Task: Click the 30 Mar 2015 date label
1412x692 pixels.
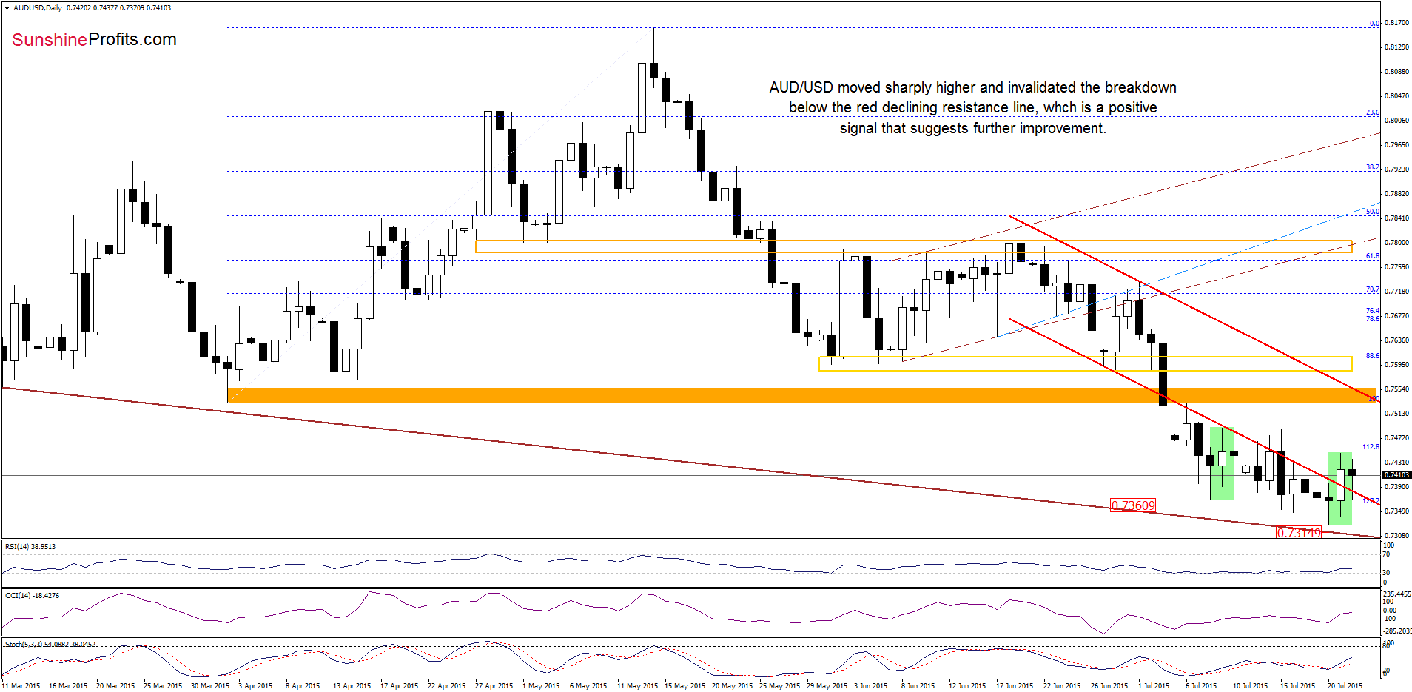Action: pos(210,686)
